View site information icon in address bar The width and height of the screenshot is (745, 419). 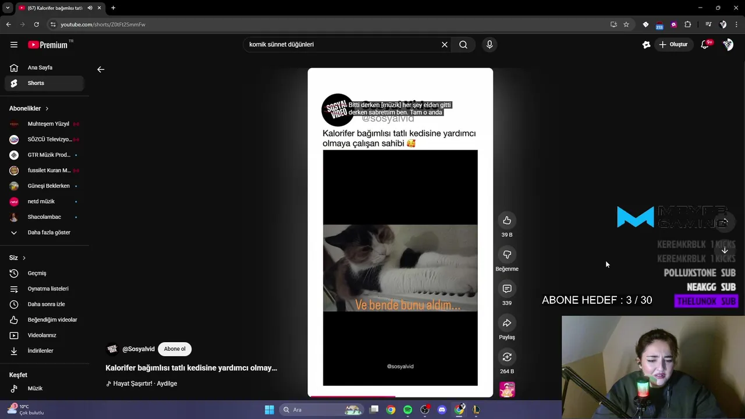(53, 24)
